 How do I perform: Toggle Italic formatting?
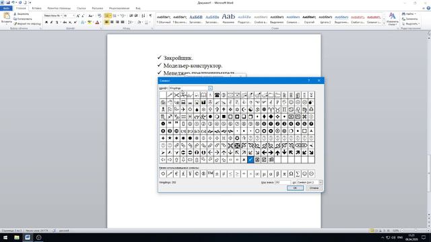[x=51, y=22]
